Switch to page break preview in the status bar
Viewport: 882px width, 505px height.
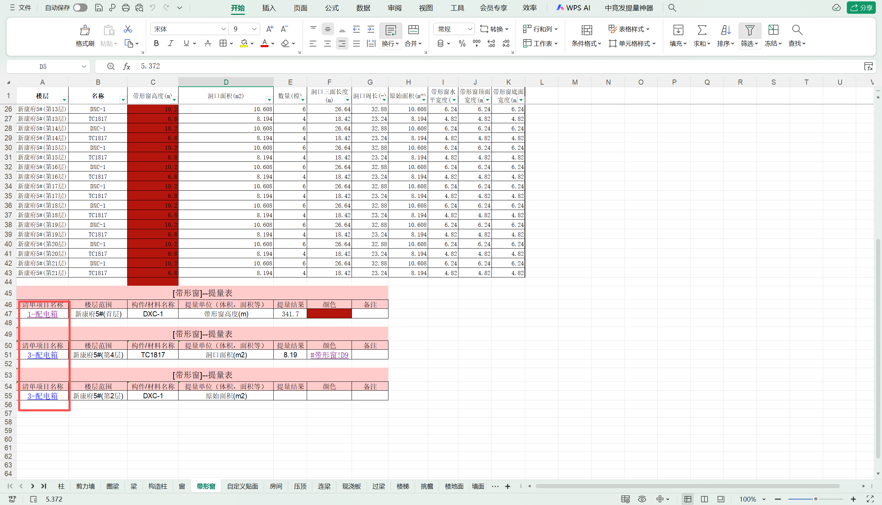pyautogui.click(x=704, y=499)
